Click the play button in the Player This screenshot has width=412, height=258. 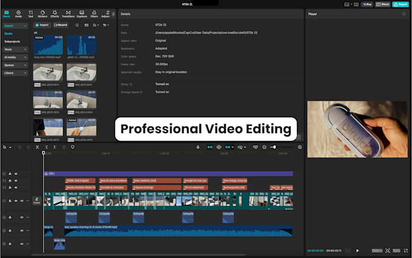pos(357,251)
